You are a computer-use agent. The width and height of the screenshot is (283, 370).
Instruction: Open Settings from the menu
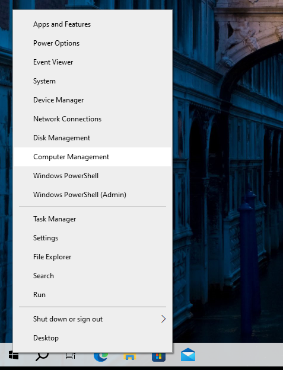pyautogui.click(x=93, y=238)
